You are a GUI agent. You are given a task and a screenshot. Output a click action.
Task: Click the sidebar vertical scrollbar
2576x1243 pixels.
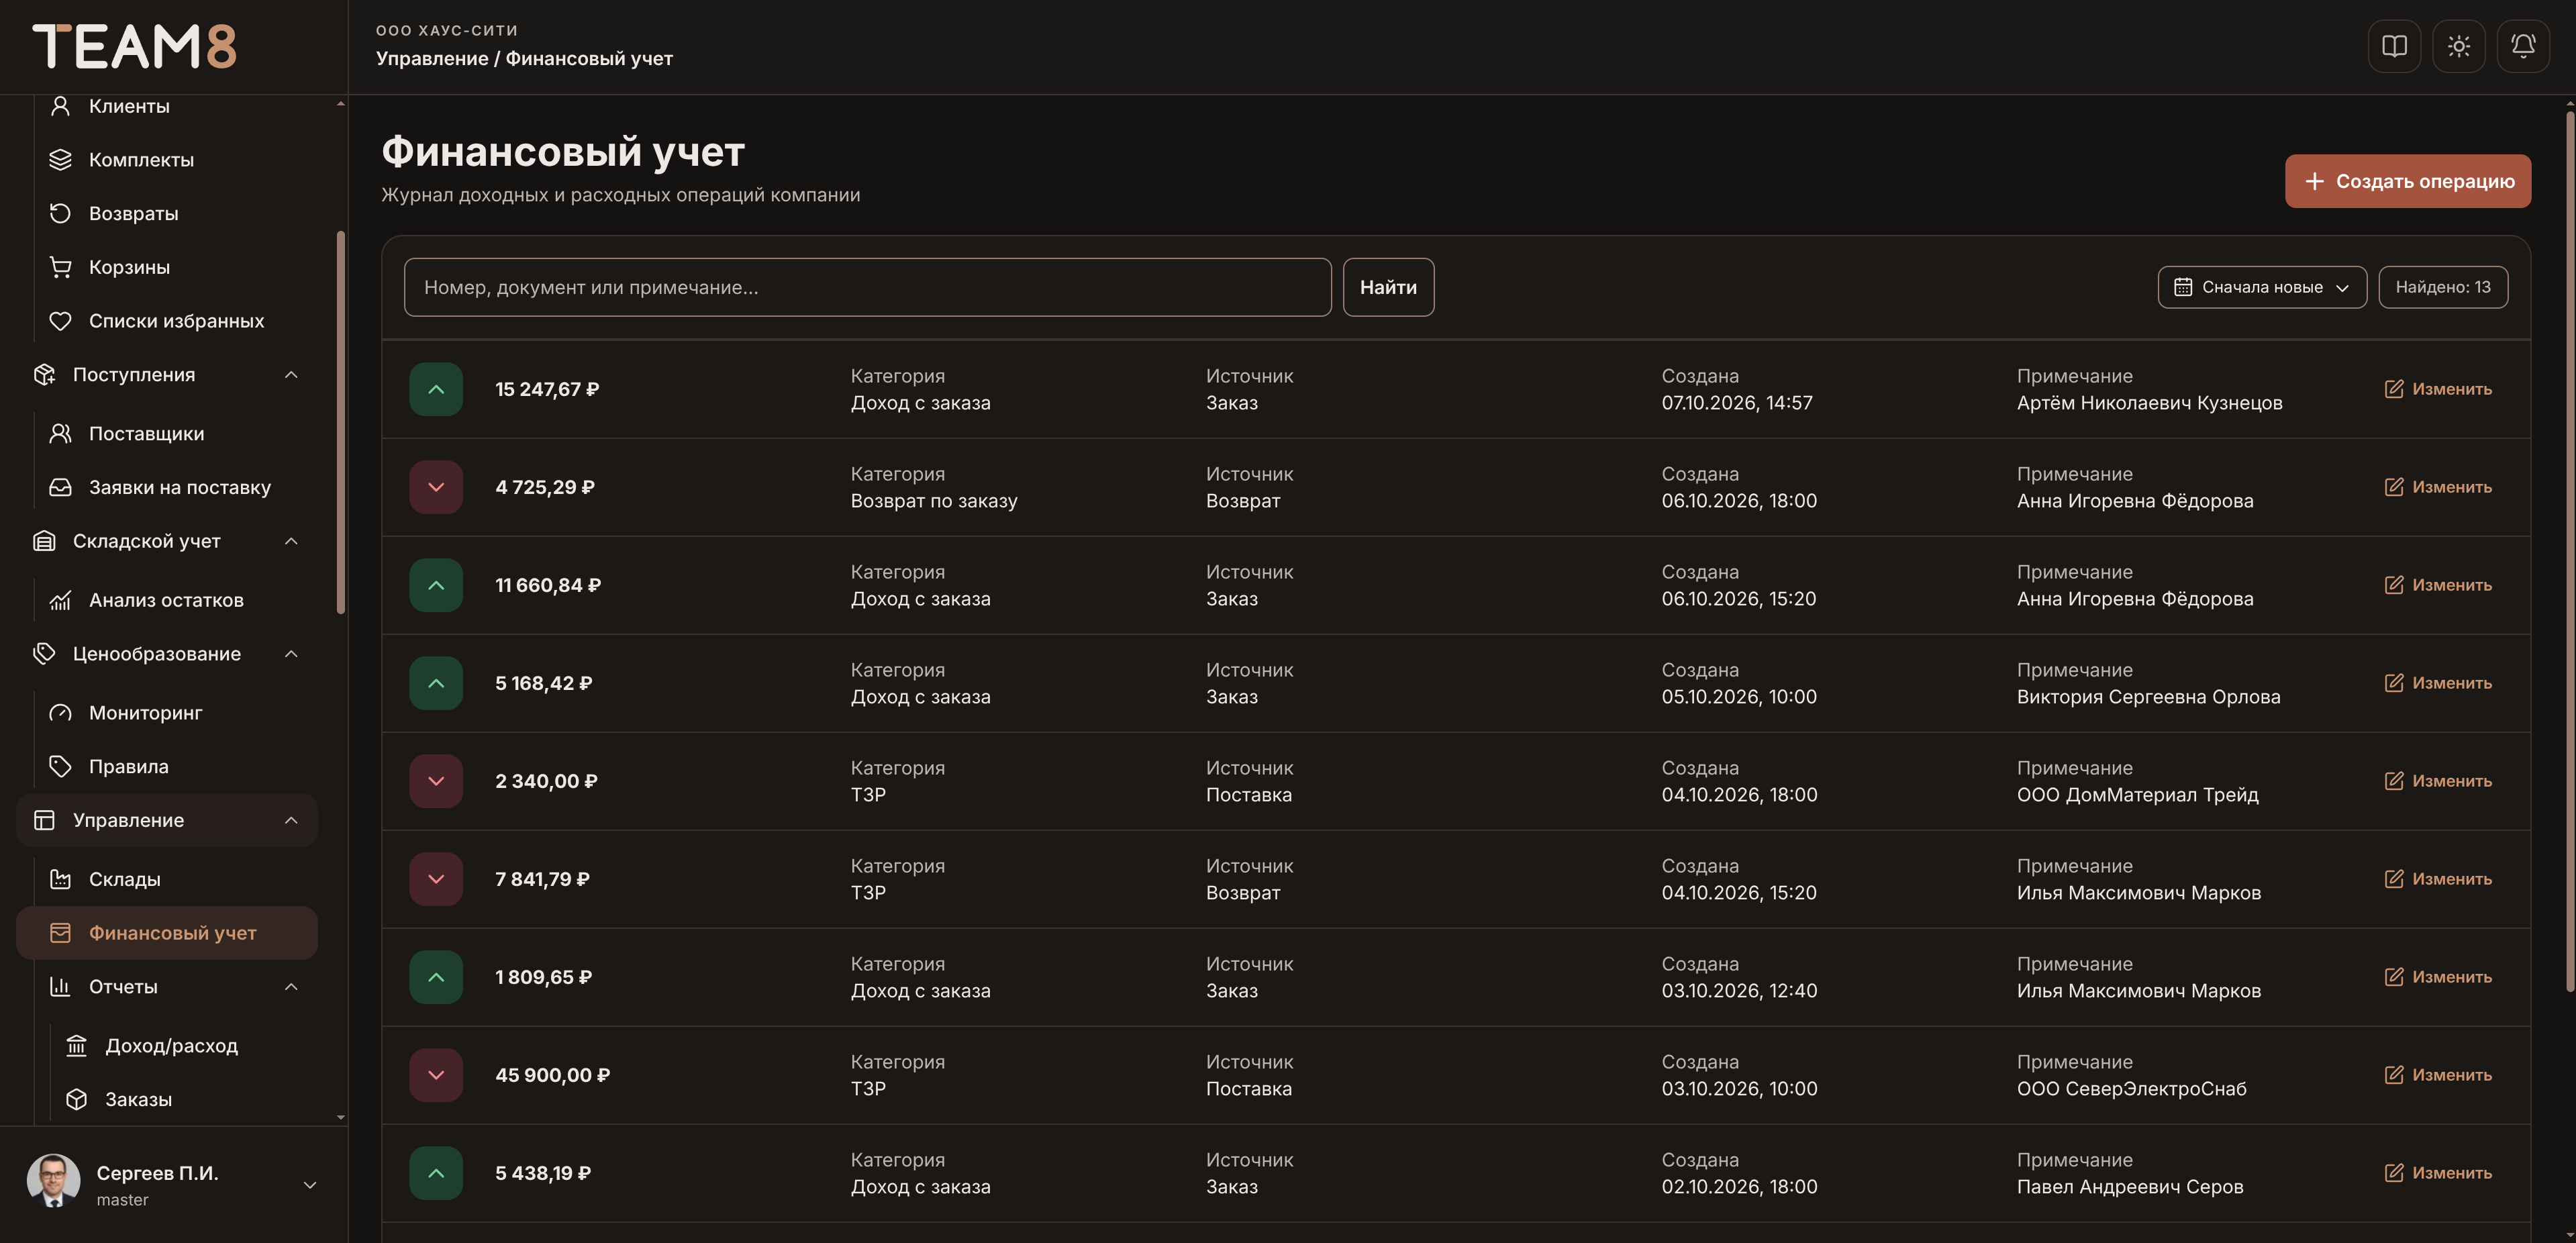pyautogui.click(x=341, y=423)
